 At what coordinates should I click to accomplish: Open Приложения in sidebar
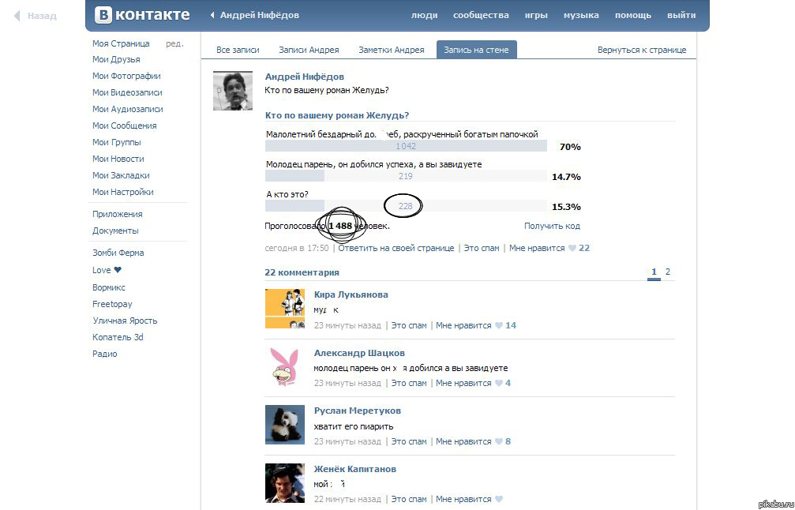point(117,214)
